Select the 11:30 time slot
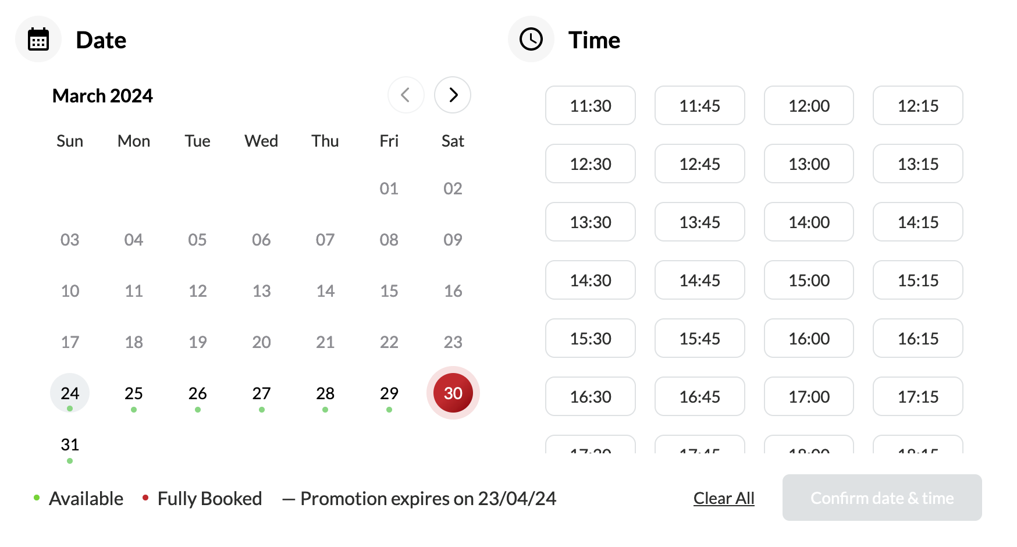The image size is (1017, 547). 590,105
